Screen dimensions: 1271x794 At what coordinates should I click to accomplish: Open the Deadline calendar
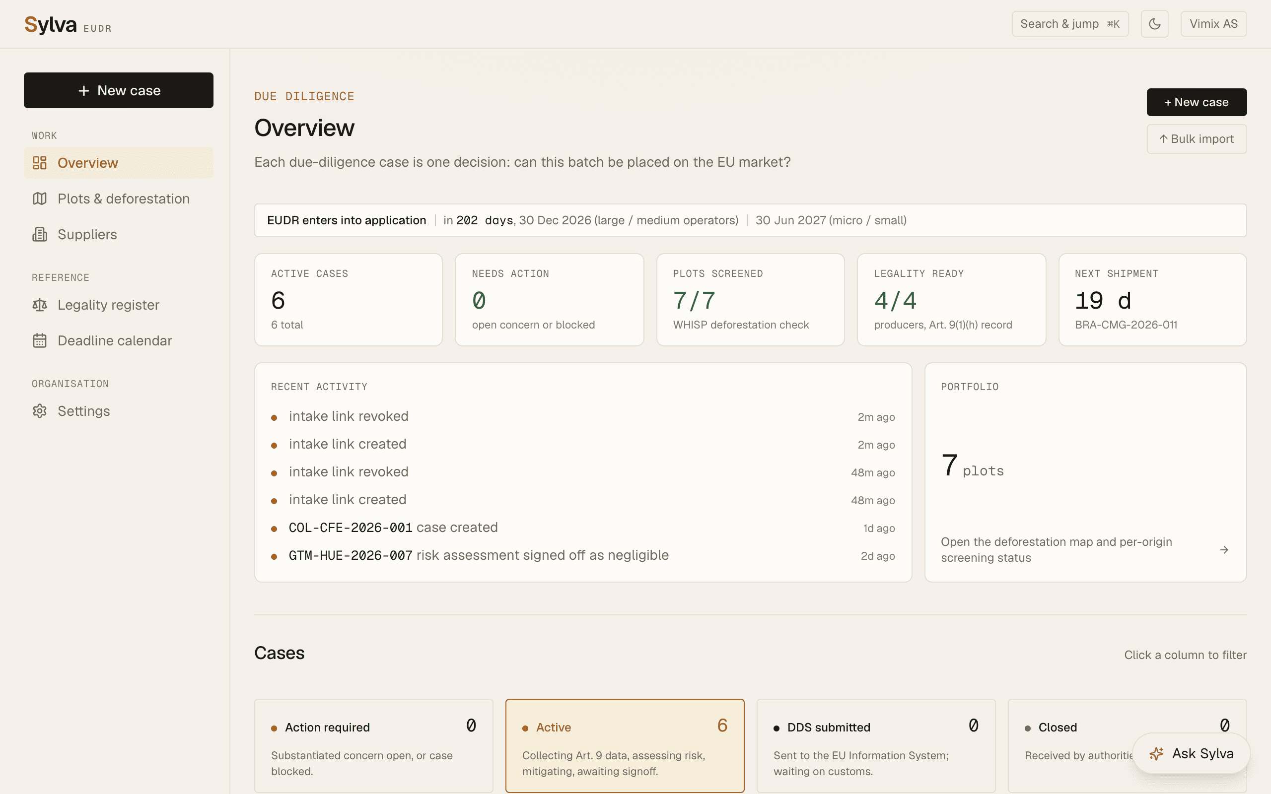(118, 340)
